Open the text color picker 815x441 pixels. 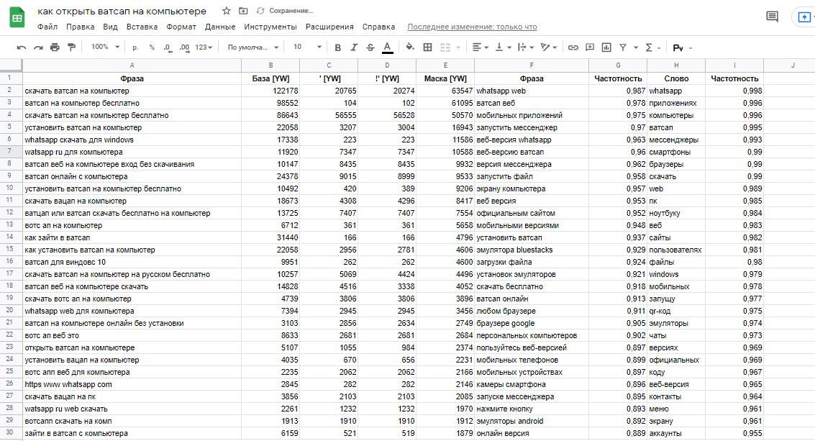[x=387, y=47]
